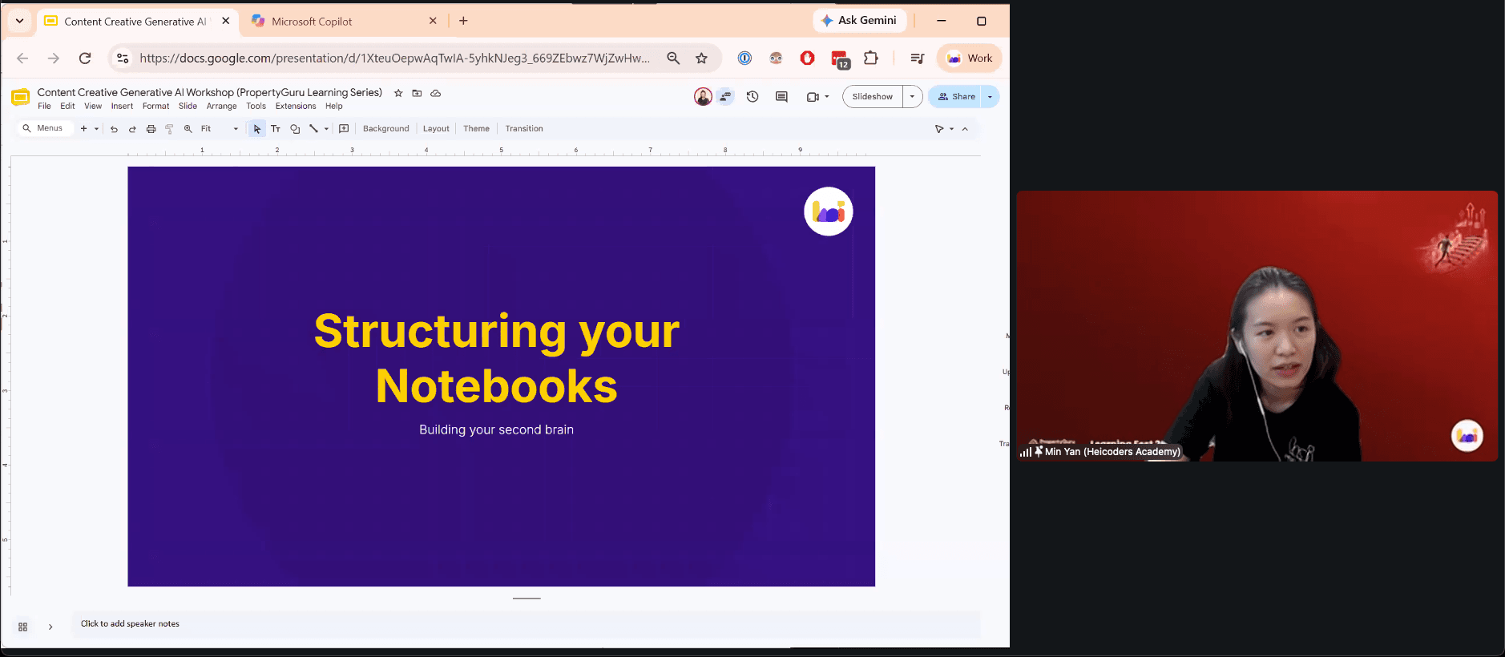Viewport: 1505px width, 657px height.
Task: Open the browser tab search chevron
Action: click(19, 21)
